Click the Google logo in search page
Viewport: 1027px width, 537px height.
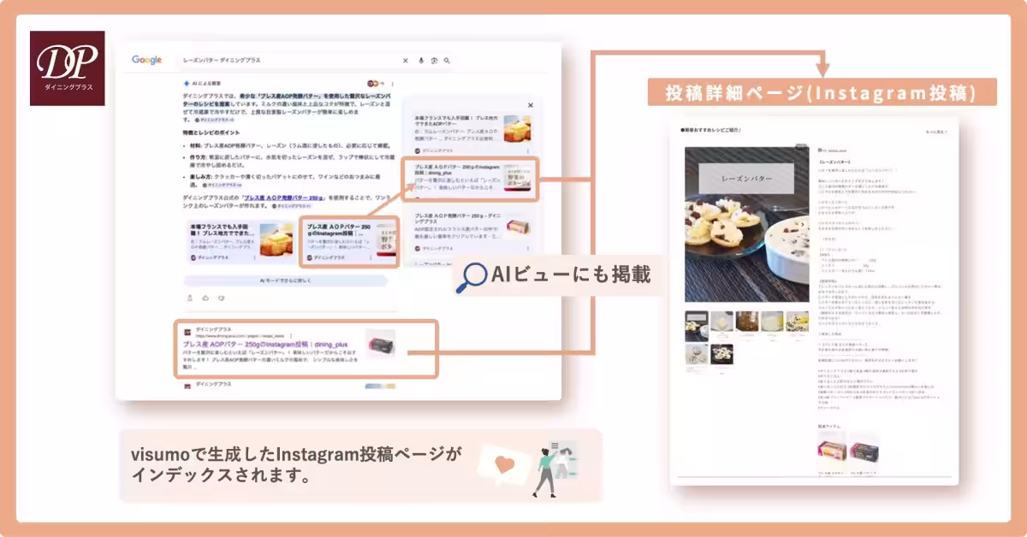(x=147, y=60)
